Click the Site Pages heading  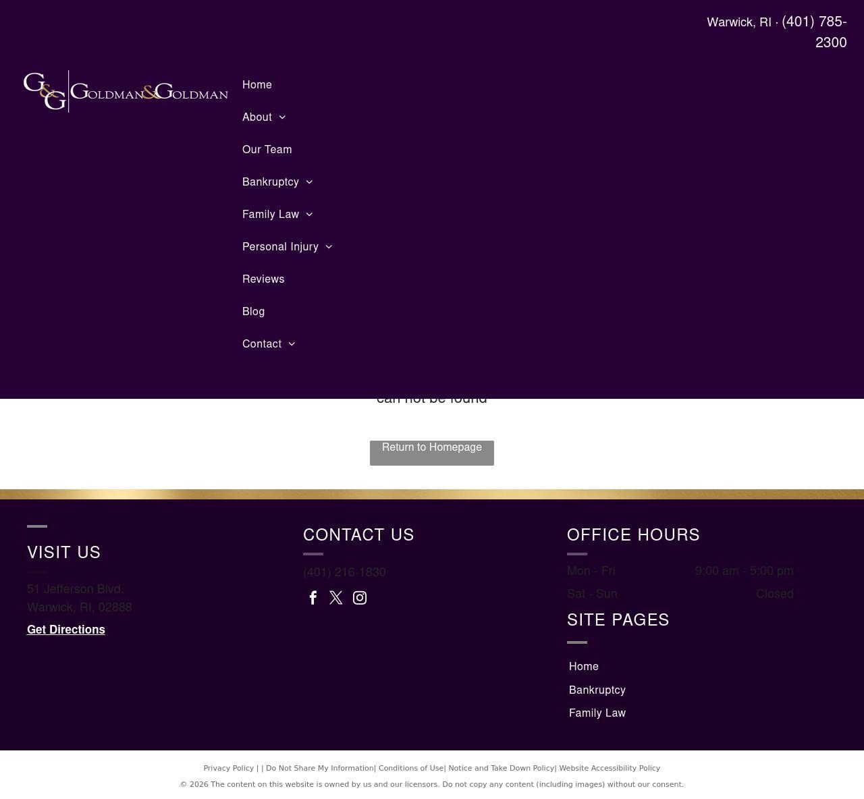pyautogui.click(x=618, y=620)
